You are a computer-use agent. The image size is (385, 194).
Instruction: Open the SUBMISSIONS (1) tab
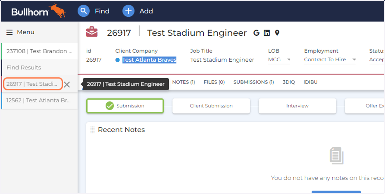point(253,82)
